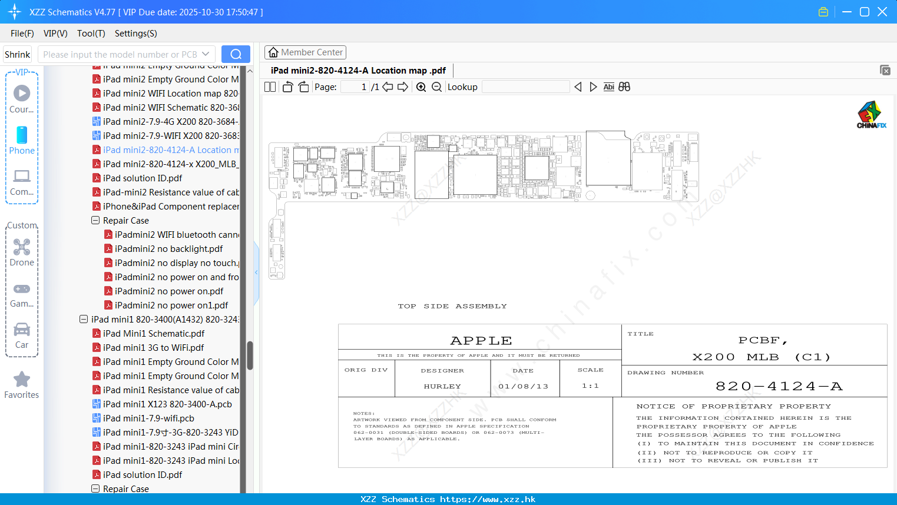
Task: Click the Lookup text field
Action: (525, 87)
